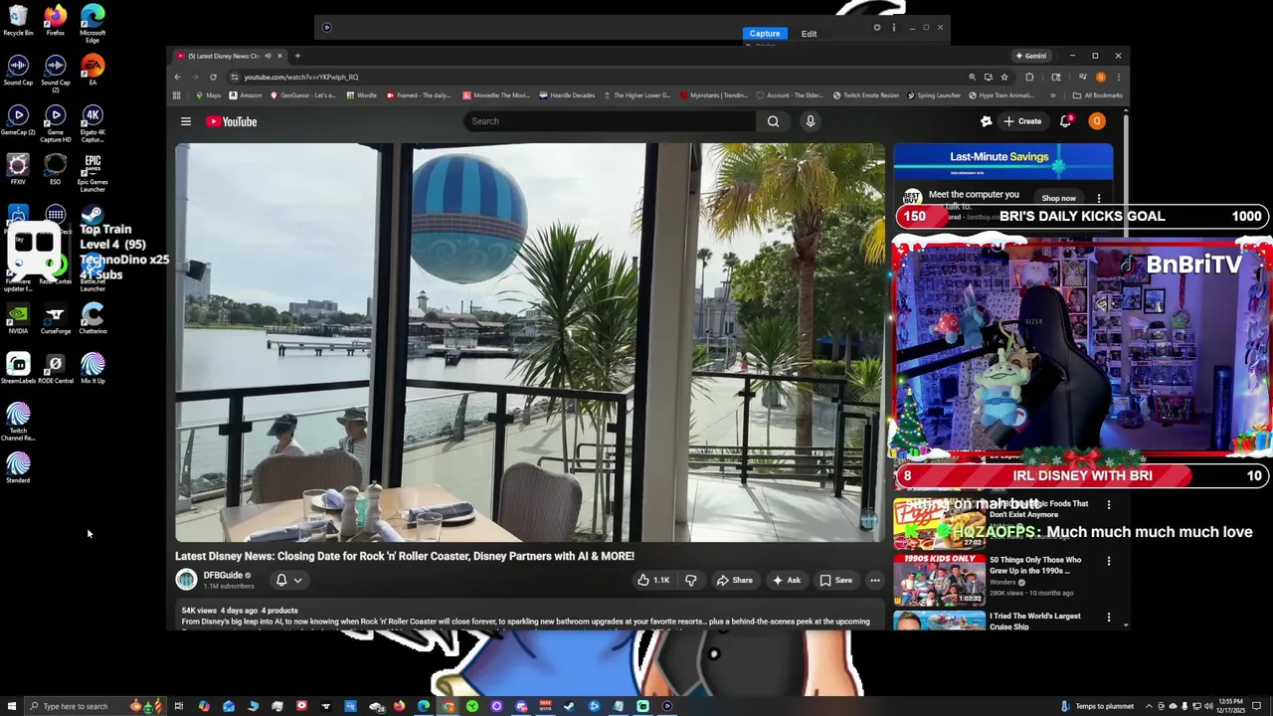
Task: Open Task View on the taskbar
Action: (178, 706)
